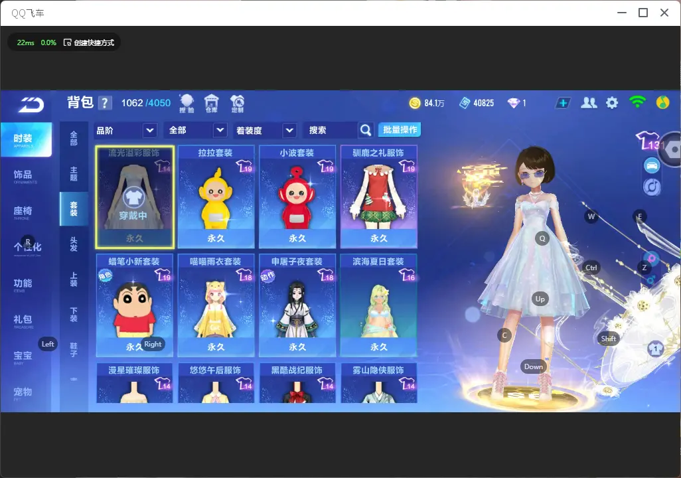Open the 仓库 warehouse icon
The height and width of the screenshot is (478, 681).
[212, 104]
